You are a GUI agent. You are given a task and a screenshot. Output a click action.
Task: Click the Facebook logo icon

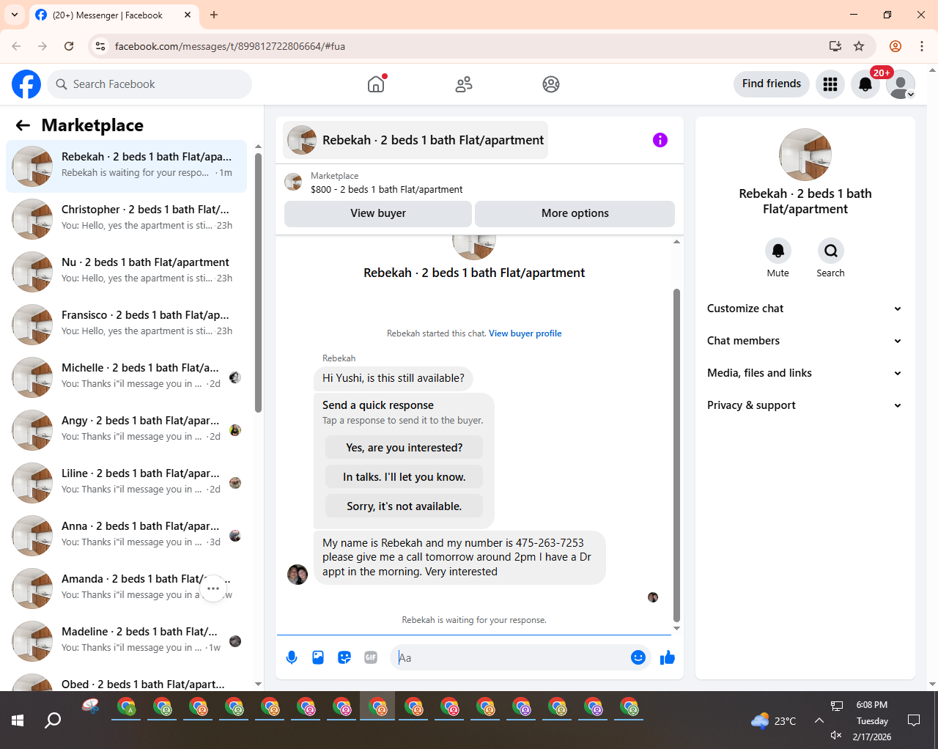pos(26,84)
